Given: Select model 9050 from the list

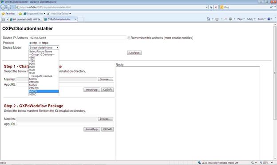Looking at the screenshot, I should [x=44, y=67].
